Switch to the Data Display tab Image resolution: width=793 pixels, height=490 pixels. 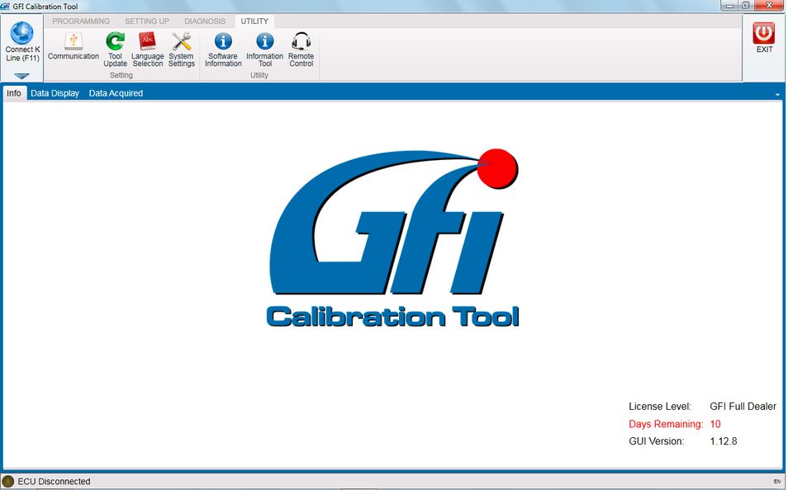55,92
